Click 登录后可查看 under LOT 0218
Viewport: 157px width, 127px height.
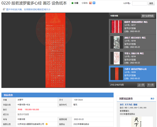(130, 44)
